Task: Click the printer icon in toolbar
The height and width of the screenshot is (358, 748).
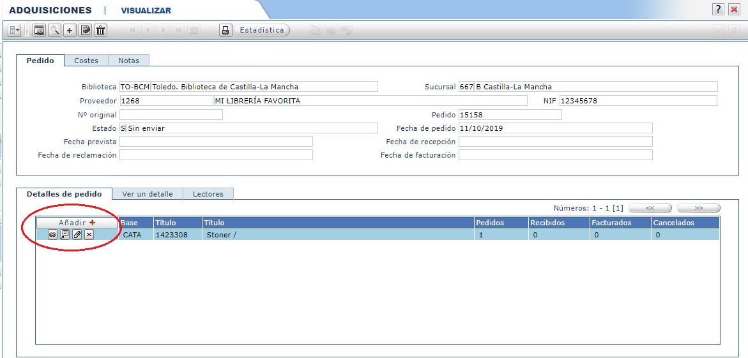Action: click(225, 30)
